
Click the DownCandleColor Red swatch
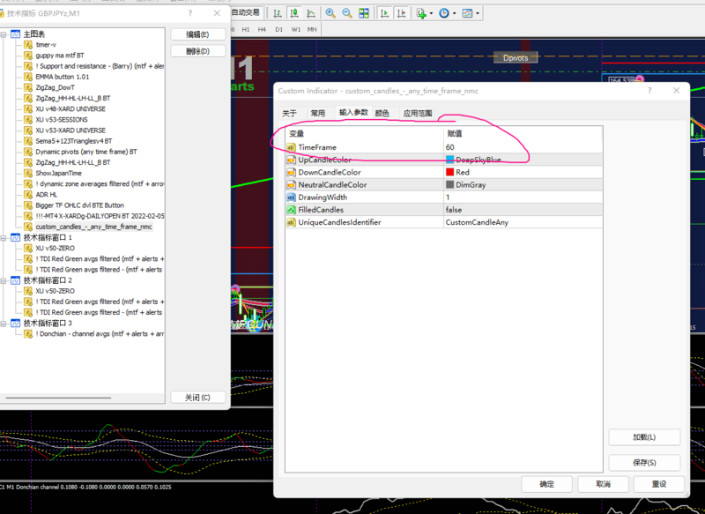(449, 172)
